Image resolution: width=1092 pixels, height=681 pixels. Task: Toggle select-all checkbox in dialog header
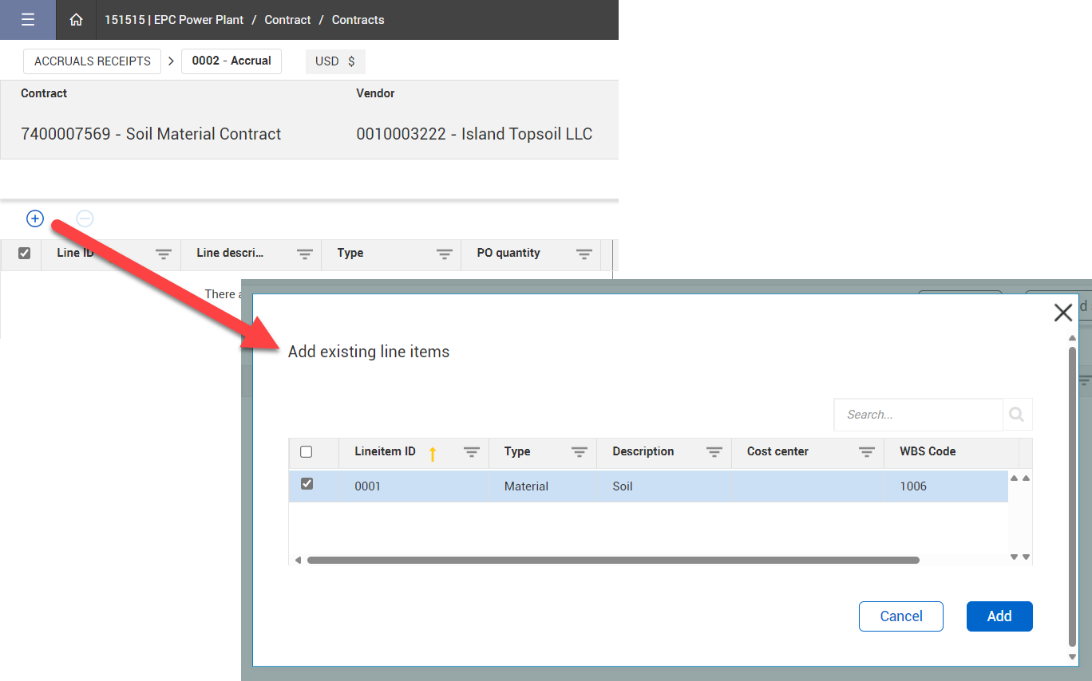pos(307,452)
